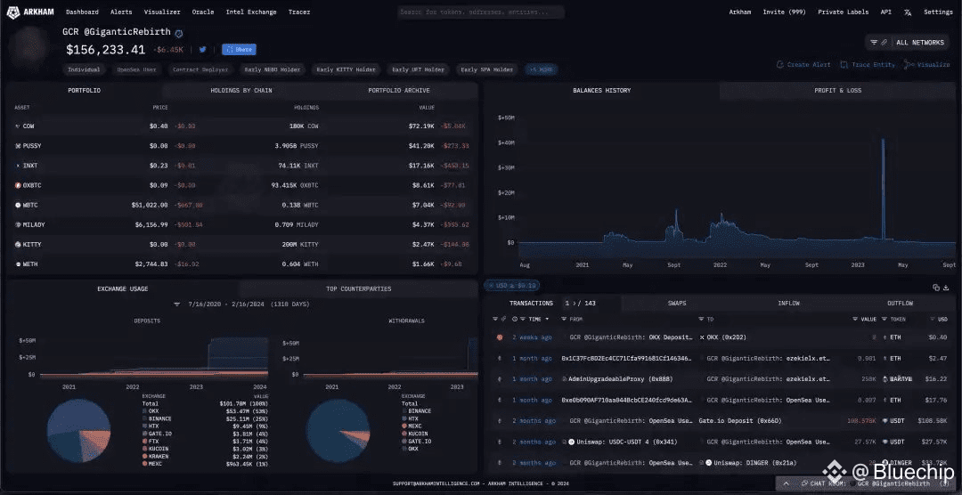Viewport: 962px width, 495px height.
Task: Download transactions with the download icon
Action: 945,287
